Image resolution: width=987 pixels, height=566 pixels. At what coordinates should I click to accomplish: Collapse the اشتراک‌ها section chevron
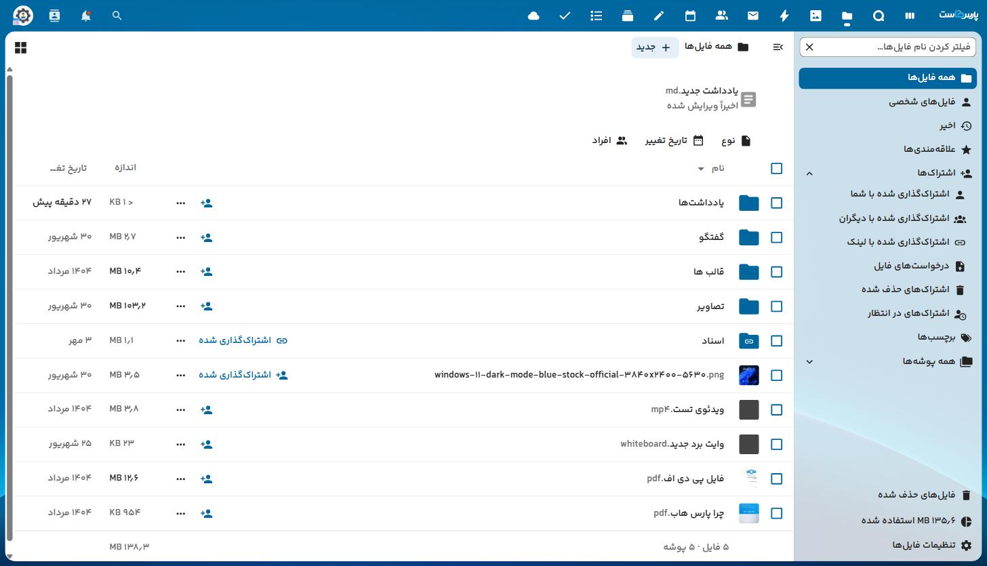click(809, 174)
